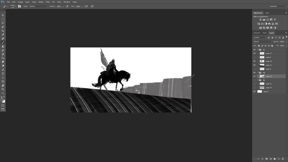Add an Invert adjustment
Viewport: 288px width, 162px height.
pyautogui.click(x=260, y=28)
